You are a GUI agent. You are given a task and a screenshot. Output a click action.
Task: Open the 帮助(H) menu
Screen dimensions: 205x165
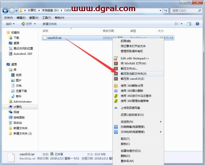tap(60, 18)
